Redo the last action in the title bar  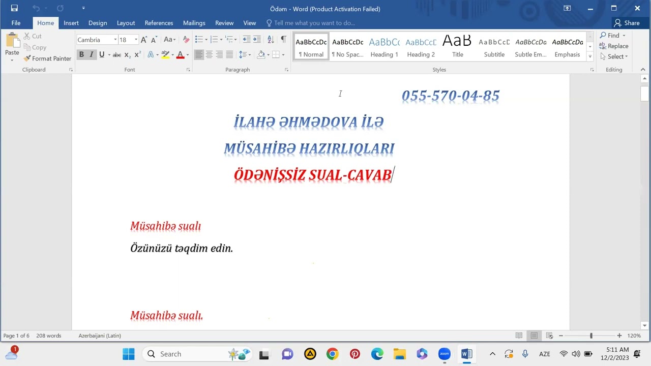(60, 8)
